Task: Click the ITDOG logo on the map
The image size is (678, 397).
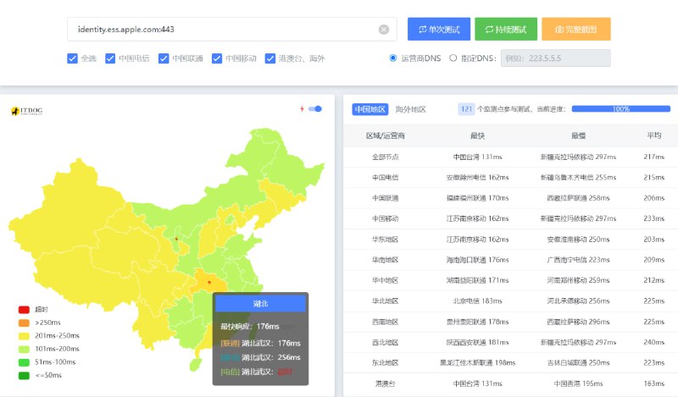Action: [27, 111]
